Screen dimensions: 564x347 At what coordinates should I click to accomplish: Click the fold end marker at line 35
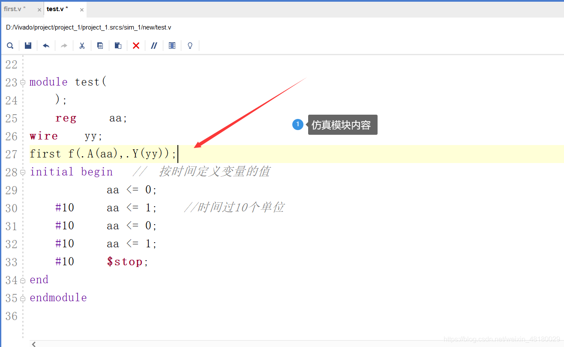(23, 298)
